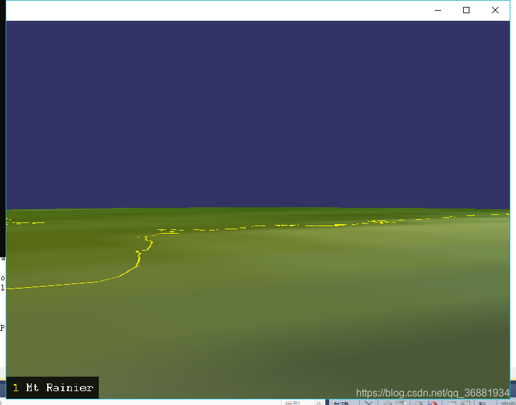This screenshot has height=405, width=516.
Task: Minimize the terrain viewer window
Action: pyautogui.click(x=438, y=10)
